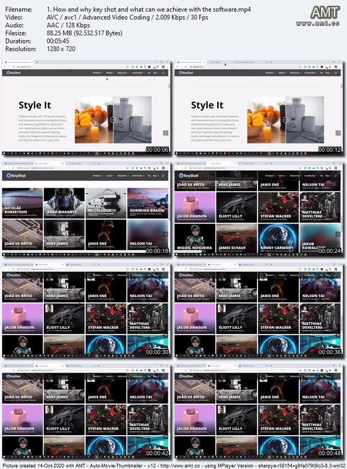Click image comparison slider handle in 00:00:06 frame
The image size is (347, 469).
[113, 120]
